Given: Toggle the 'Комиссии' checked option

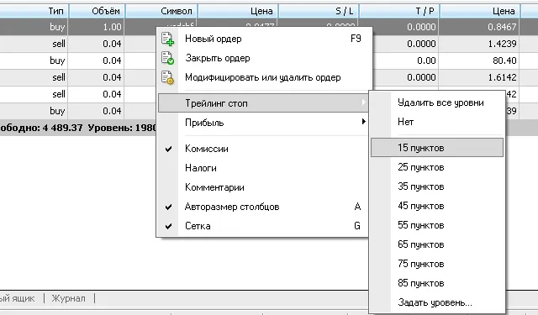Looking at the screenshot, I should pos(264,149).
